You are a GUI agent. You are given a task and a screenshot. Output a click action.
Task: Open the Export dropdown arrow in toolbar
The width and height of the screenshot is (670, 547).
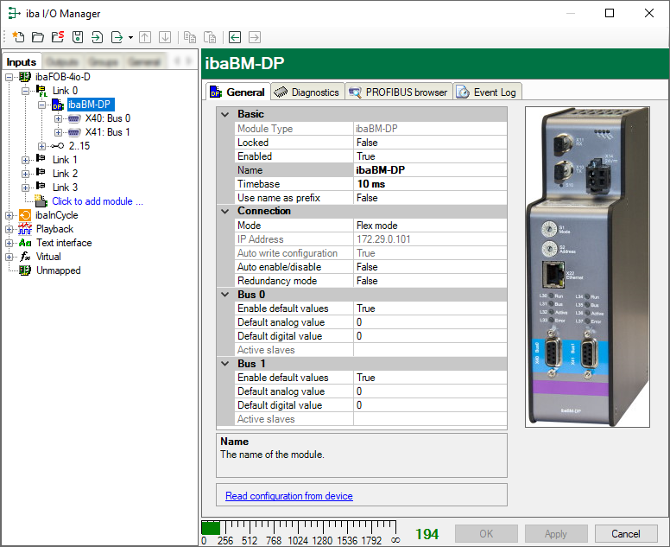(x=130, y=37)
